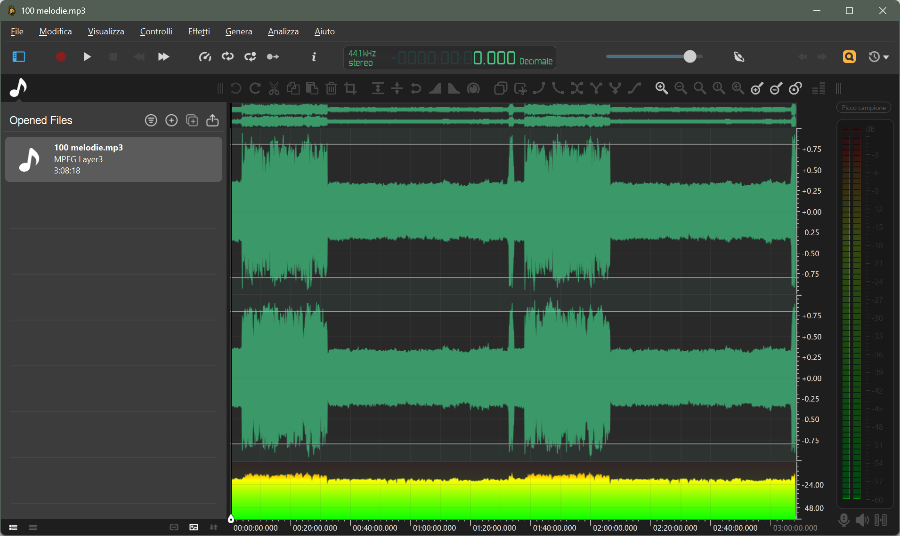Delete the selection with trash icon
Viewport: 900px width, 536px height.
click(x=331, y=88)
